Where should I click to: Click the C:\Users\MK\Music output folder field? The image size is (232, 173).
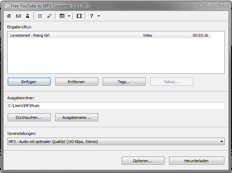[x=116, y=106]
